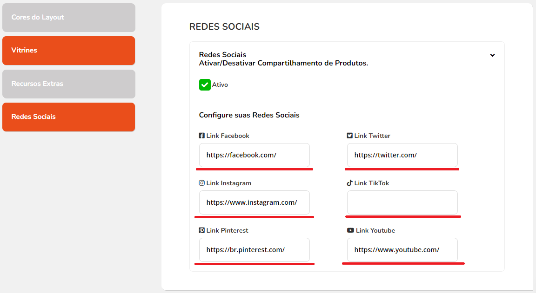This screenshot has width=536, height=293.
Task: Focus the Facebook link input field
Action: coord(254,155)
